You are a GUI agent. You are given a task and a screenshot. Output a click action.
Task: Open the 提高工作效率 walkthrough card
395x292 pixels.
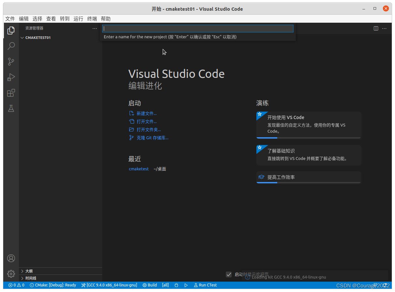[308, 177]
